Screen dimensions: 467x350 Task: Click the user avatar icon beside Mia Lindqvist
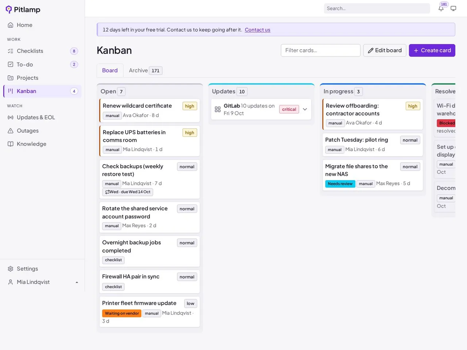11,282
